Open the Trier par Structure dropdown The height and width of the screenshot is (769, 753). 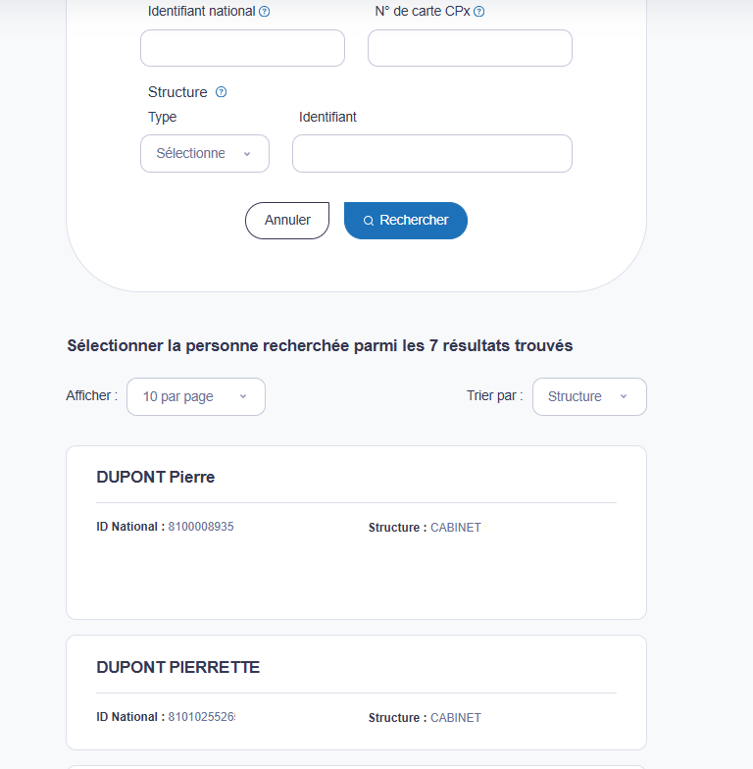click(x=590, y=396)
